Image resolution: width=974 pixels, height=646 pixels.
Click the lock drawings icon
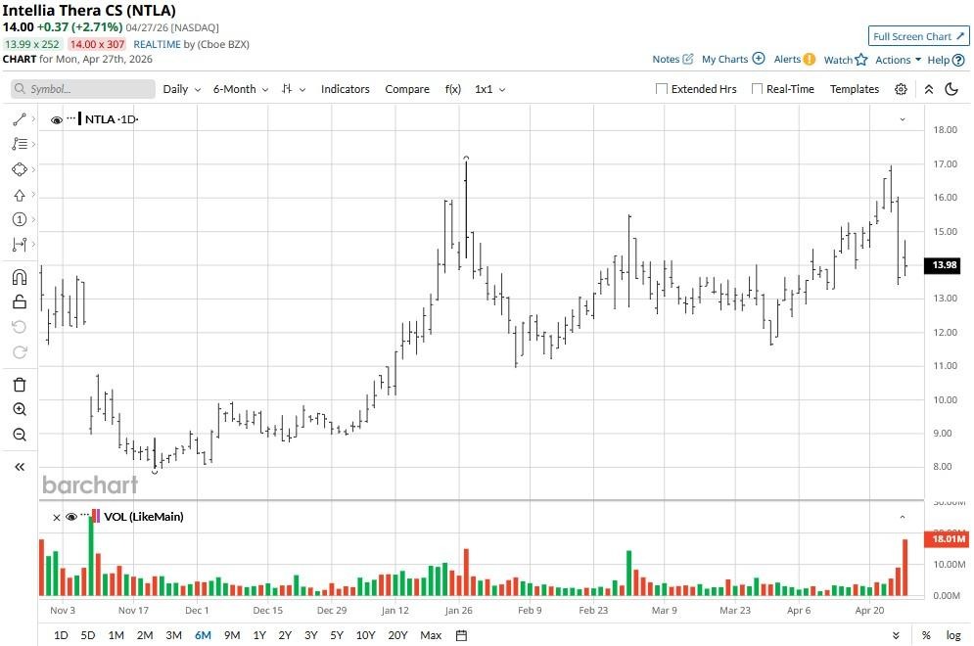pos(19,302)
